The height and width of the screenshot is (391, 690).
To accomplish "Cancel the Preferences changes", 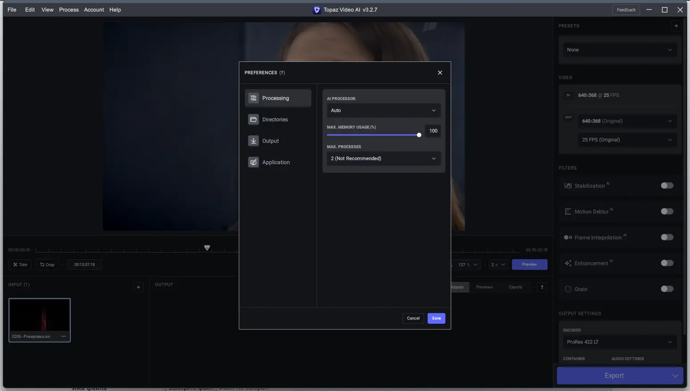I will pos(413,318).
